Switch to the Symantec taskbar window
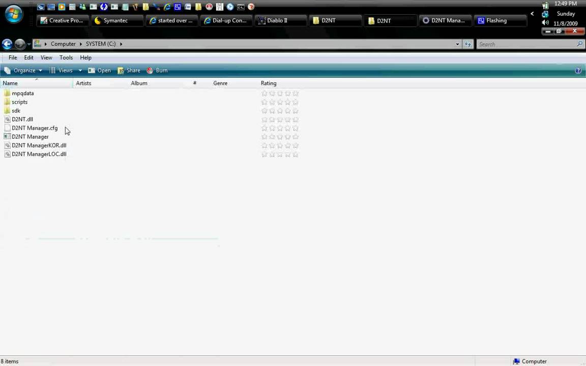The image size is (586, 366). point(117,20)
